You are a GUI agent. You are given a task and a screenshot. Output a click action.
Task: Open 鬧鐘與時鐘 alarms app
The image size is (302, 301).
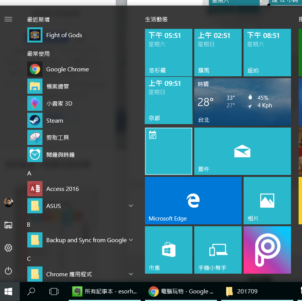click(x=80, y=154)
